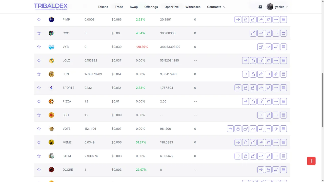Go to the Trade menu item
Image resolution: width=324 pixels, height=182 pixels.
(119, 7)
